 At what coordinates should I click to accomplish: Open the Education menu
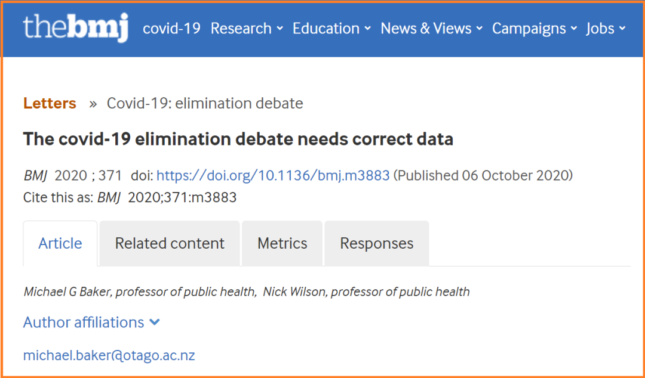[331, 29]
